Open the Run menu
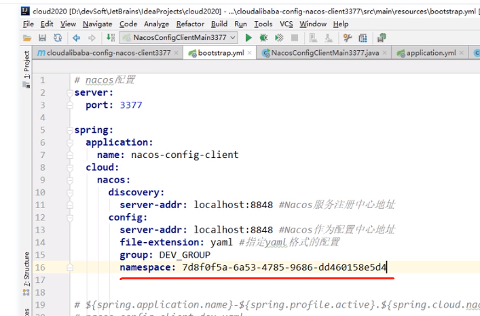 pyautogui.click(x=240, y=24)
